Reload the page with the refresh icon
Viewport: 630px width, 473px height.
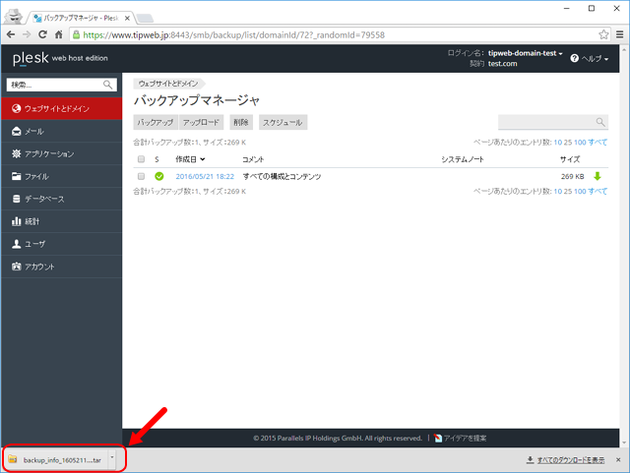pyautogui.click(x=42, y=35)
